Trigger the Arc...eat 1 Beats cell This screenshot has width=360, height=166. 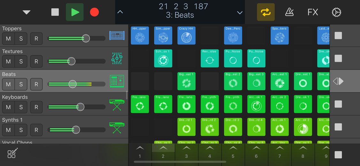pos(280,81)
